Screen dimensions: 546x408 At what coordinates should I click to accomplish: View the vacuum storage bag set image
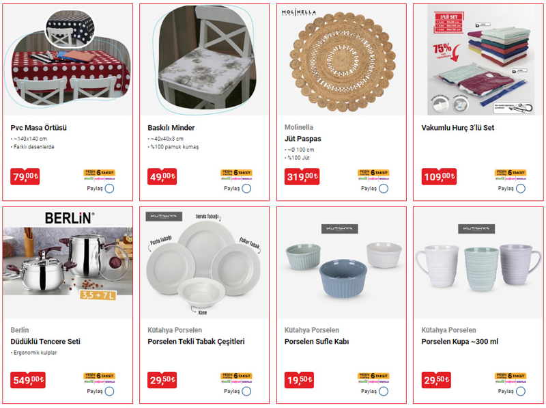click(478, 59)
